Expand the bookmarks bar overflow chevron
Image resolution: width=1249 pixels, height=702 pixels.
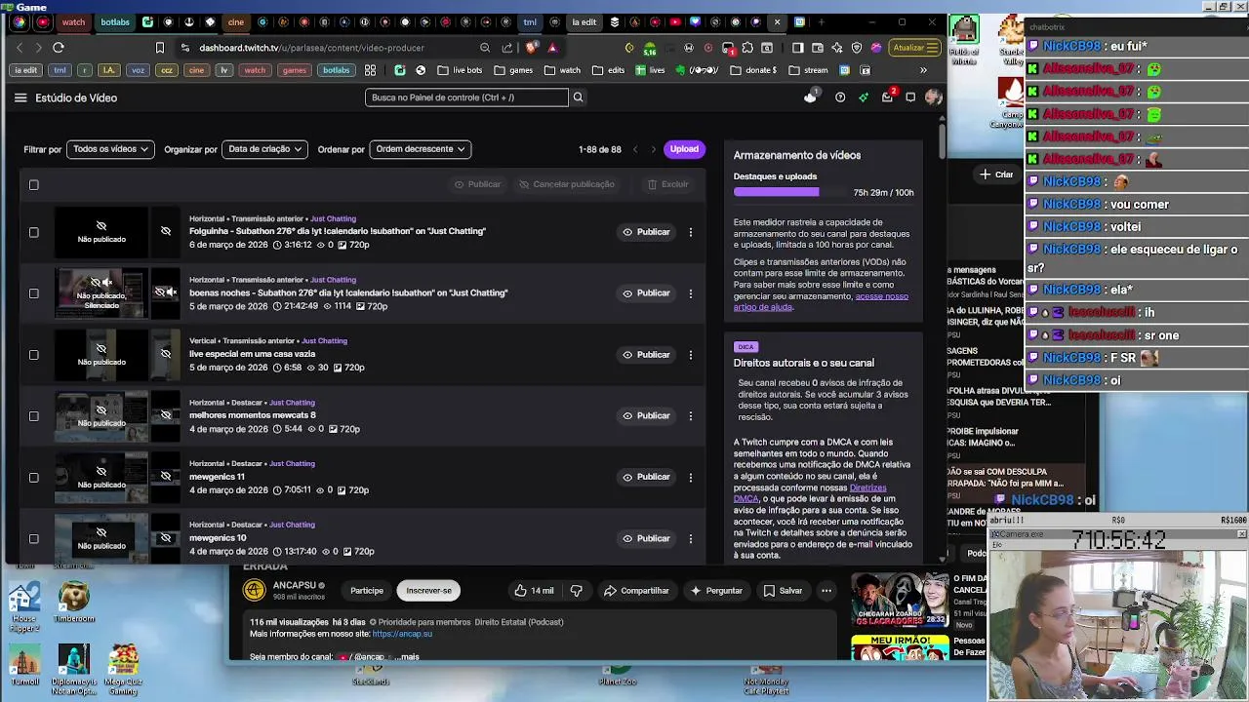(923, 70)
